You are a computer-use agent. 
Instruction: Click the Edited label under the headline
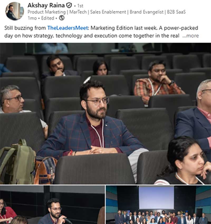pyautogui.click(x=47, y=18)
